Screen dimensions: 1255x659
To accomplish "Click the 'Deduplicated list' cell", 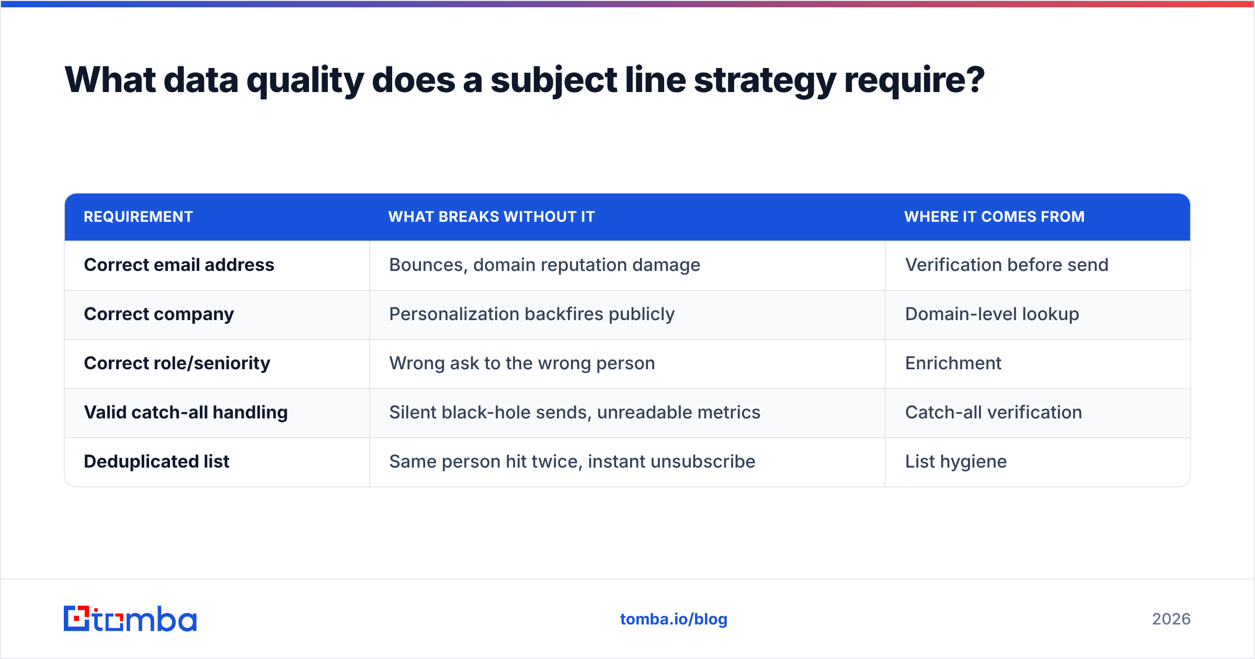I will click(x=217, y=462).
